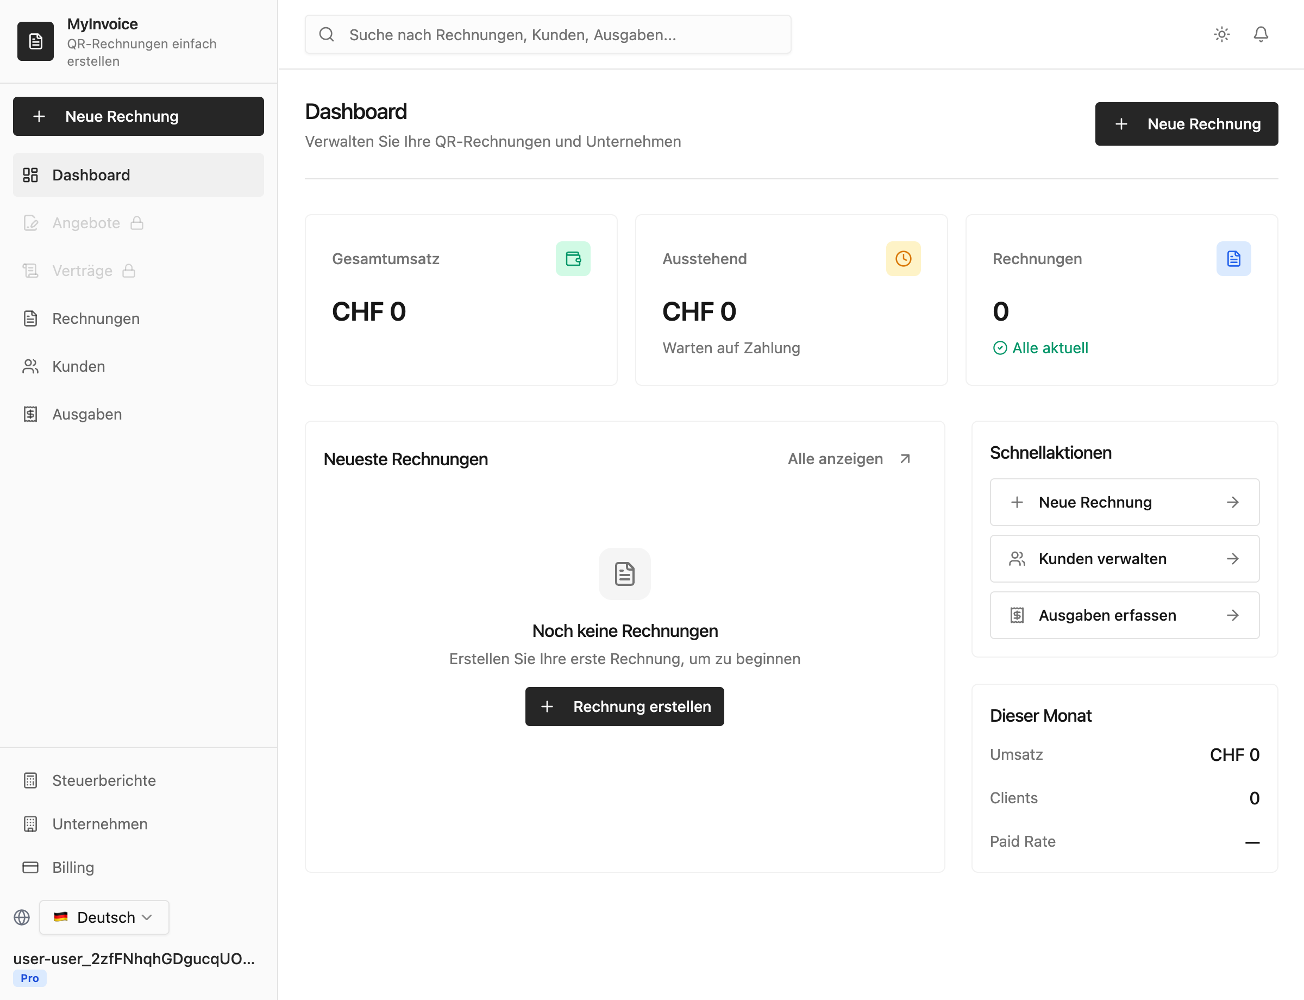Click the notification bell icon
This screenshot has height=1000, width=1304.
click(1261, 34)
